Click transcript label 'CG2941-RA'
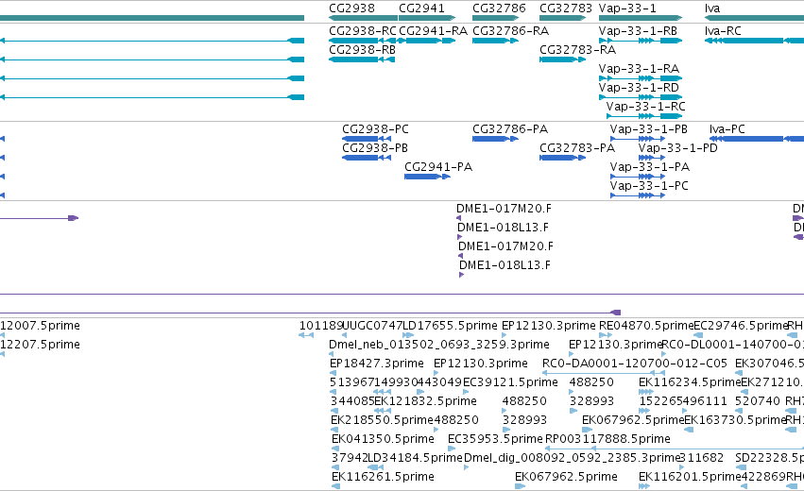Image resolution: width=804 pixels, height=491 pixels. [x=433, y=31]
